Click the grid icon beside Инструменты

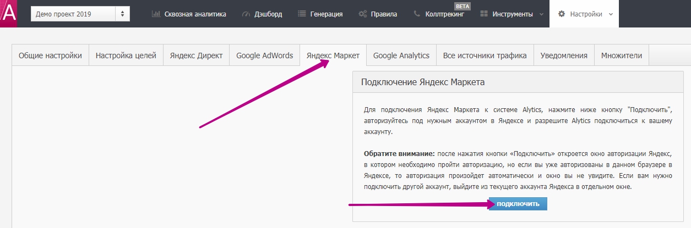tap(485, 14)
